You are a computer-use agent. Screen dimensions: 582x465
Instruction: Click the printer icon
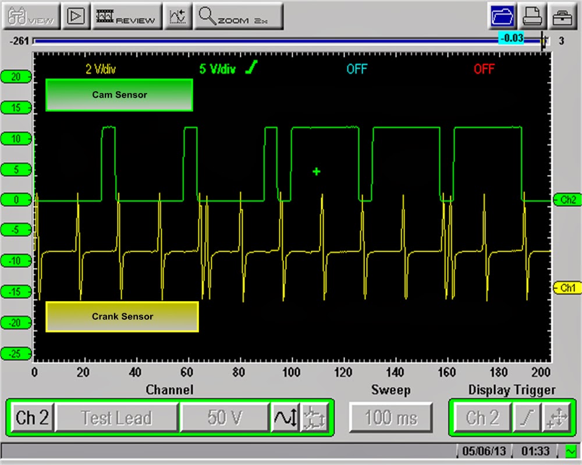click(533, 16)
